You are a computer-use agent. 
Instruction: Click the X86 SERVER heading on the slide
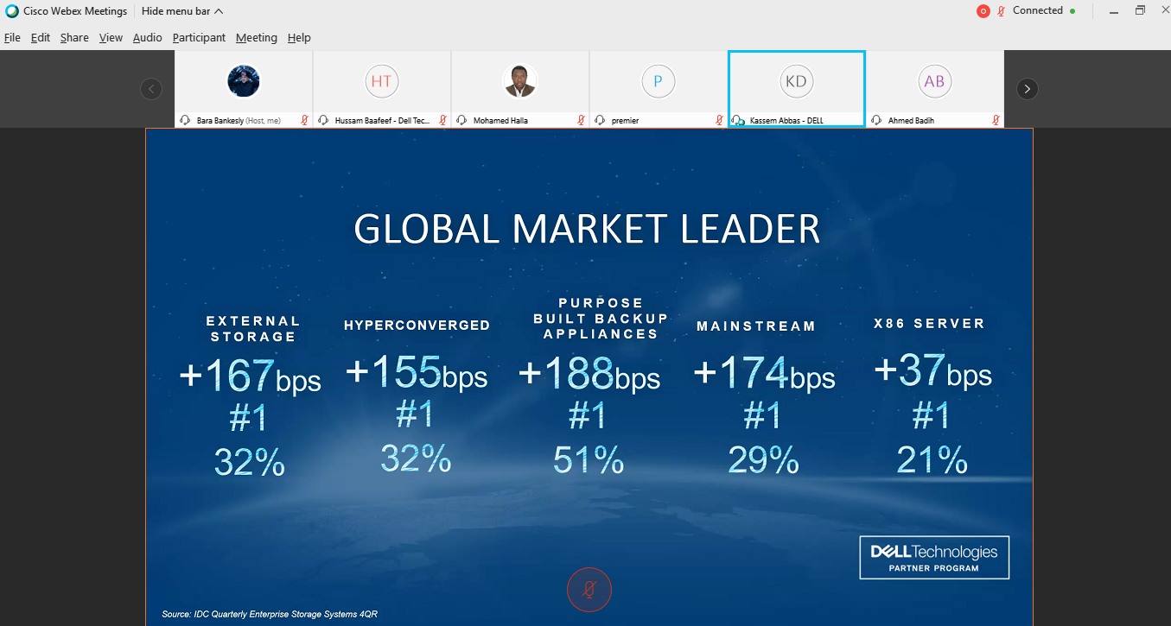click(x=930, y=324)
